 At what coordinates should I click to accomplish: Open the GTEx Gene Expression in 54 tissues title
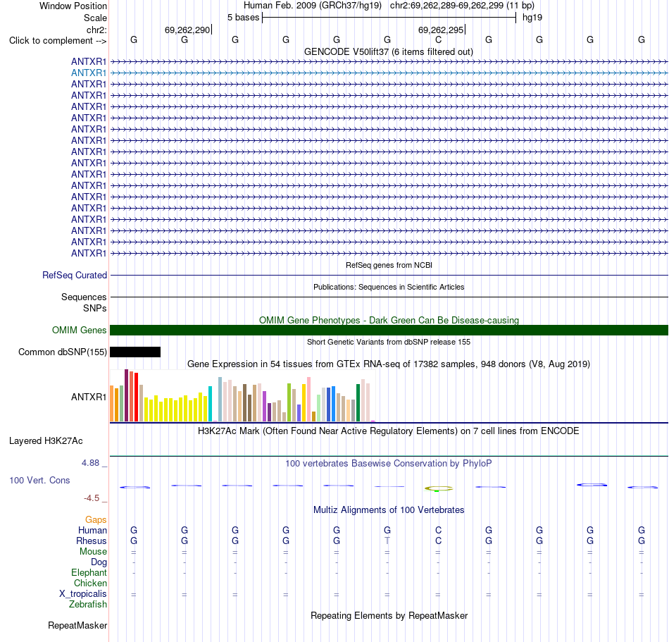(x=389, y=364)
